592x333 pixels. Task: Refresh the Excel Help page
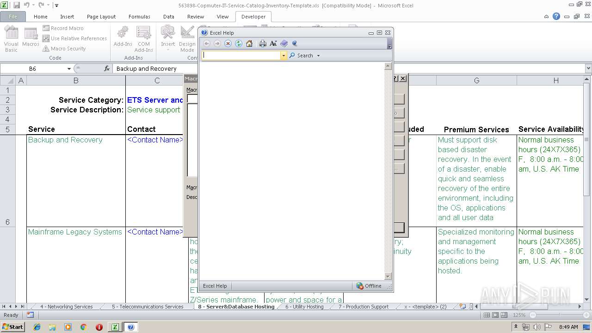coord(239,43)
